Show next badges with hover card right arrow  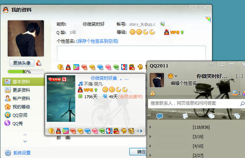tap(141, 131)
